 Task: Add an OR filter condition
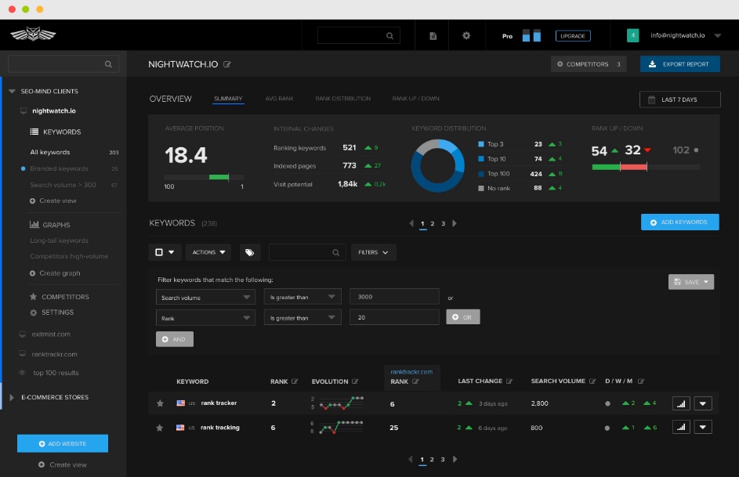point(463,317)
